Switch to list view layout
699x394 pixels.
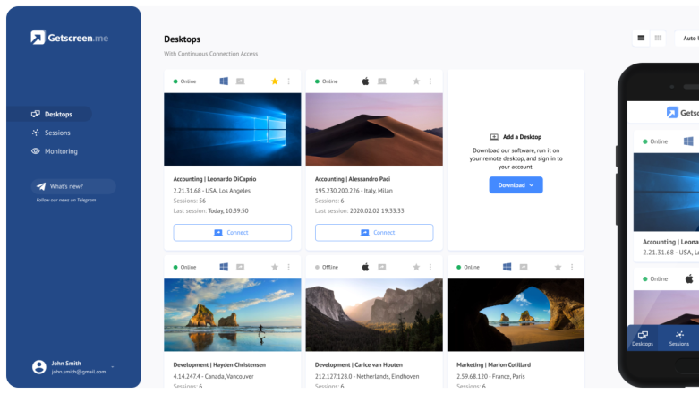tap(641, 38)
